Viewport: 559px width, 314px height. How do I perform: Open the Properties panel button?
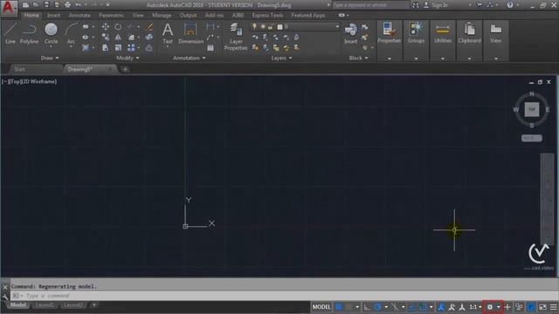389,33
